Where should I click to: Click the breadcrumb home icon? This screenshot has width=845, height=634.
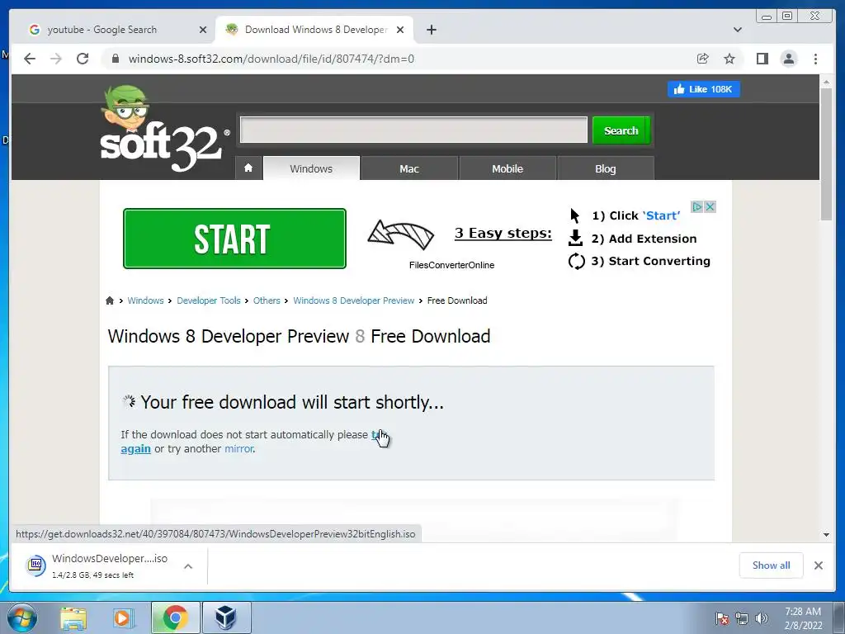pyautogui.click(x=110, y=300)
